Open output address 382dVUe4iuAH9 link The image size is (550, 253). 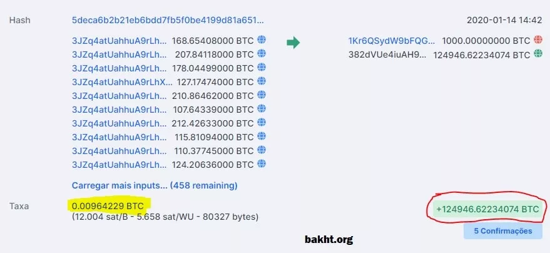pos(388,54)
